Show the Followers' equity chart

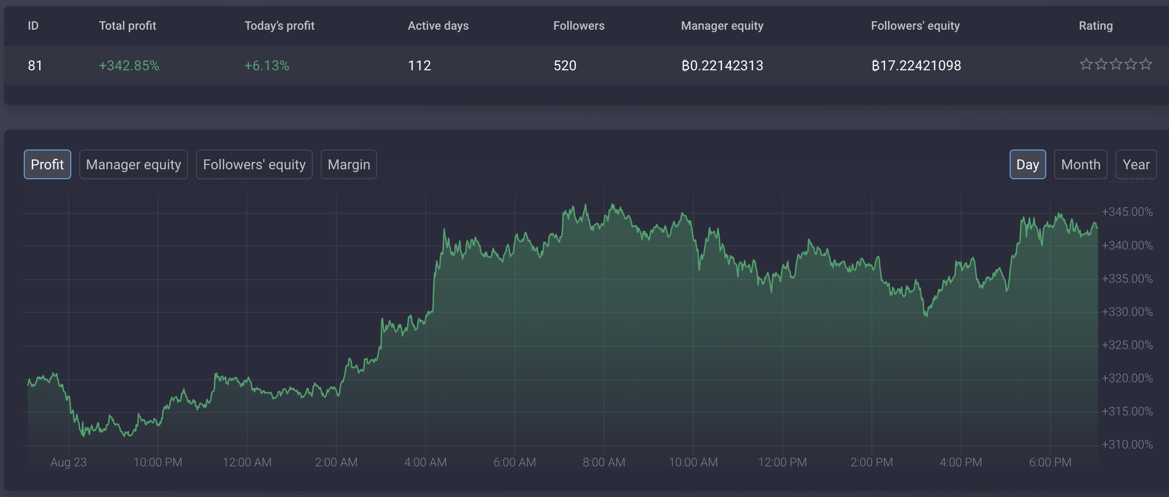pos(254,164)
